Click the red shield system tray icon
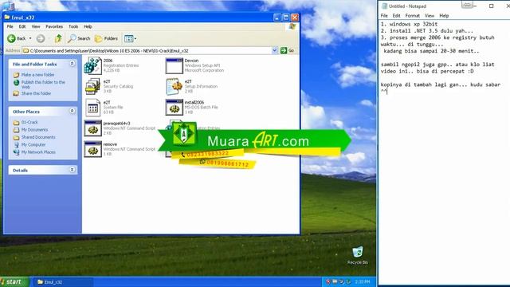 click(328, 281)
